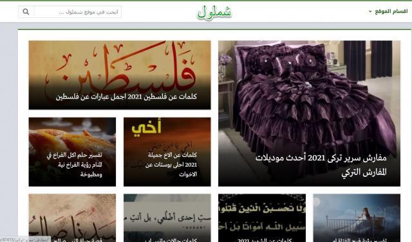Screen dimensions: 412x242
Task: Open the Prophet Saleh calligraphy article card
Action: pos(72,218)
